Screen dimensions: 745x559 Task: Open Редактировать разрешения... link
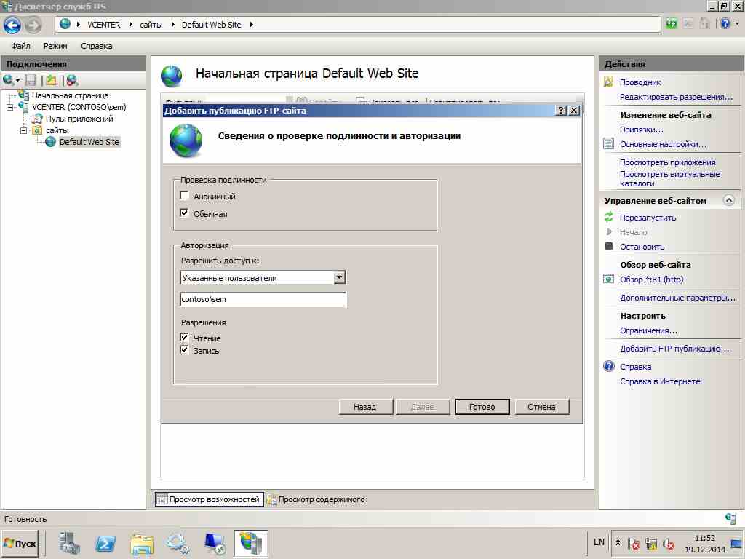coord(676,97)
